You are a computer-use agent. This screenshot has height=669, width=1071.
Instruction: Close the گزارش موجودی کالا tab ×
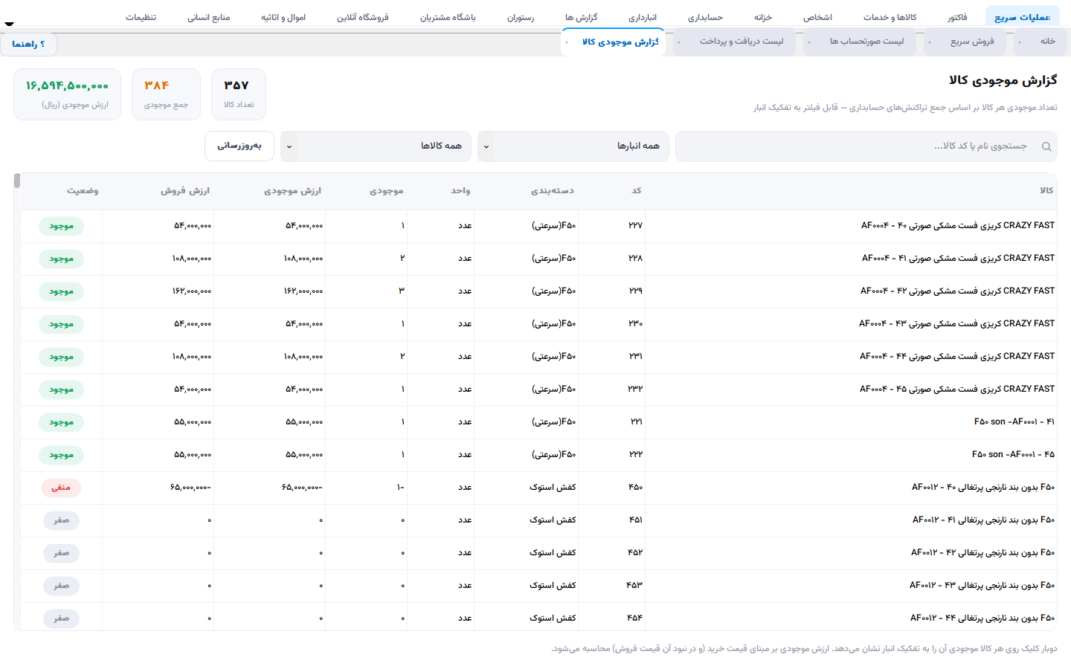point(567,42)
